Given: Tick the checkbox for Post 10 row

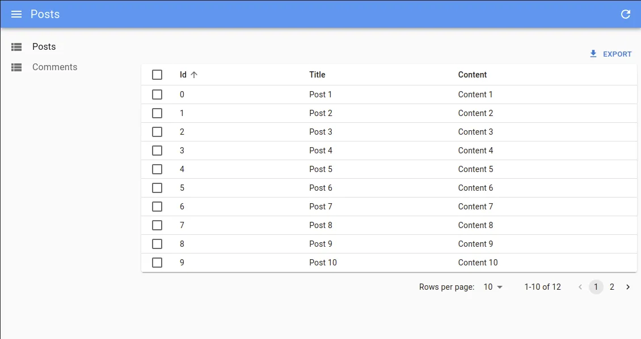Looking at the screenshot, I should coord(157,263).
